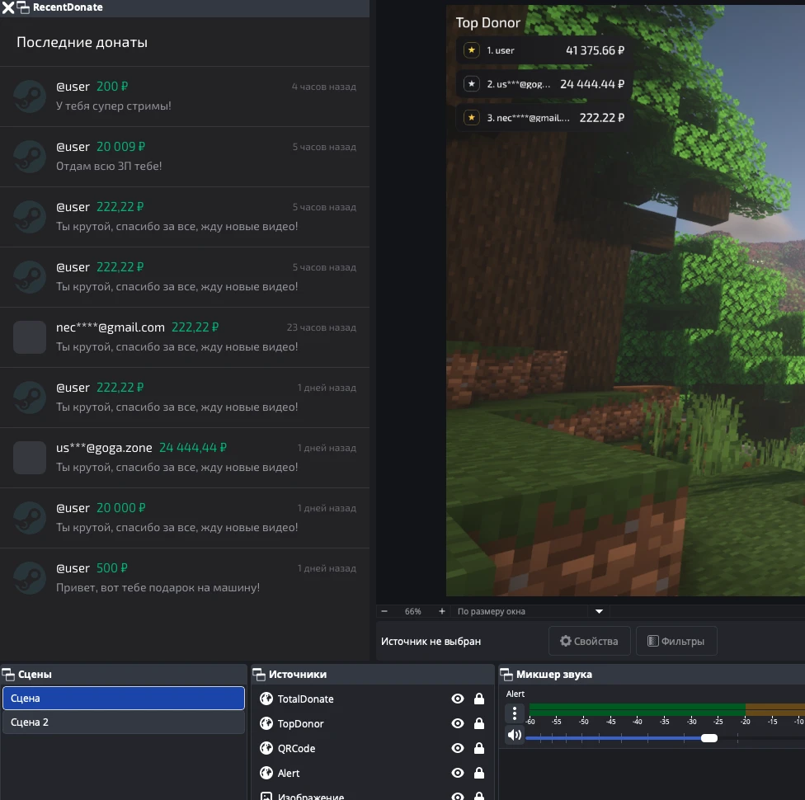The height and width of the screenshot is (800, 805).
Task: Click avatar of the 200 ₽ donation
Action: point(29,96)
